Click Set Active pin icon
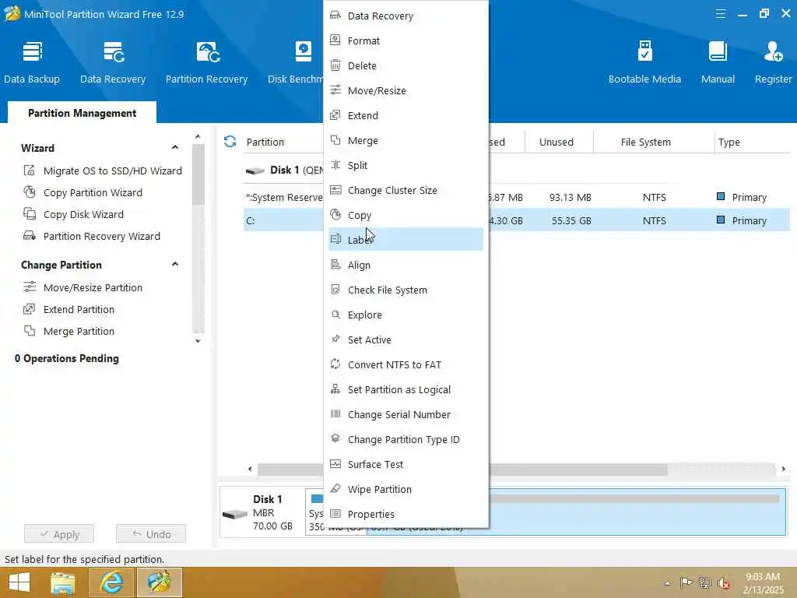The width and height of the screenshot is (797, 598). [x=335, y=339]
